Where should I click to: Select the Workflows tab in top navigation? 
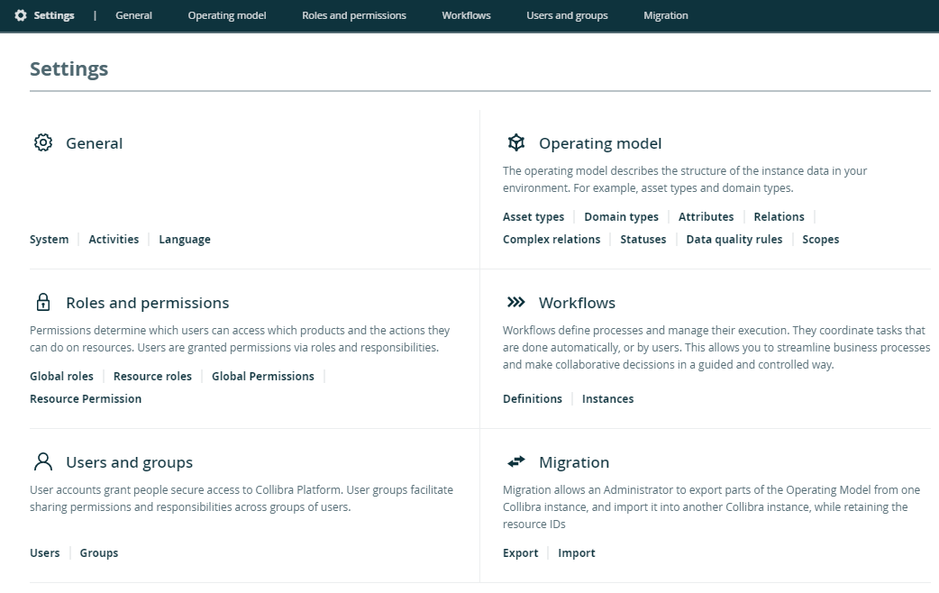(x=466, y=15)
